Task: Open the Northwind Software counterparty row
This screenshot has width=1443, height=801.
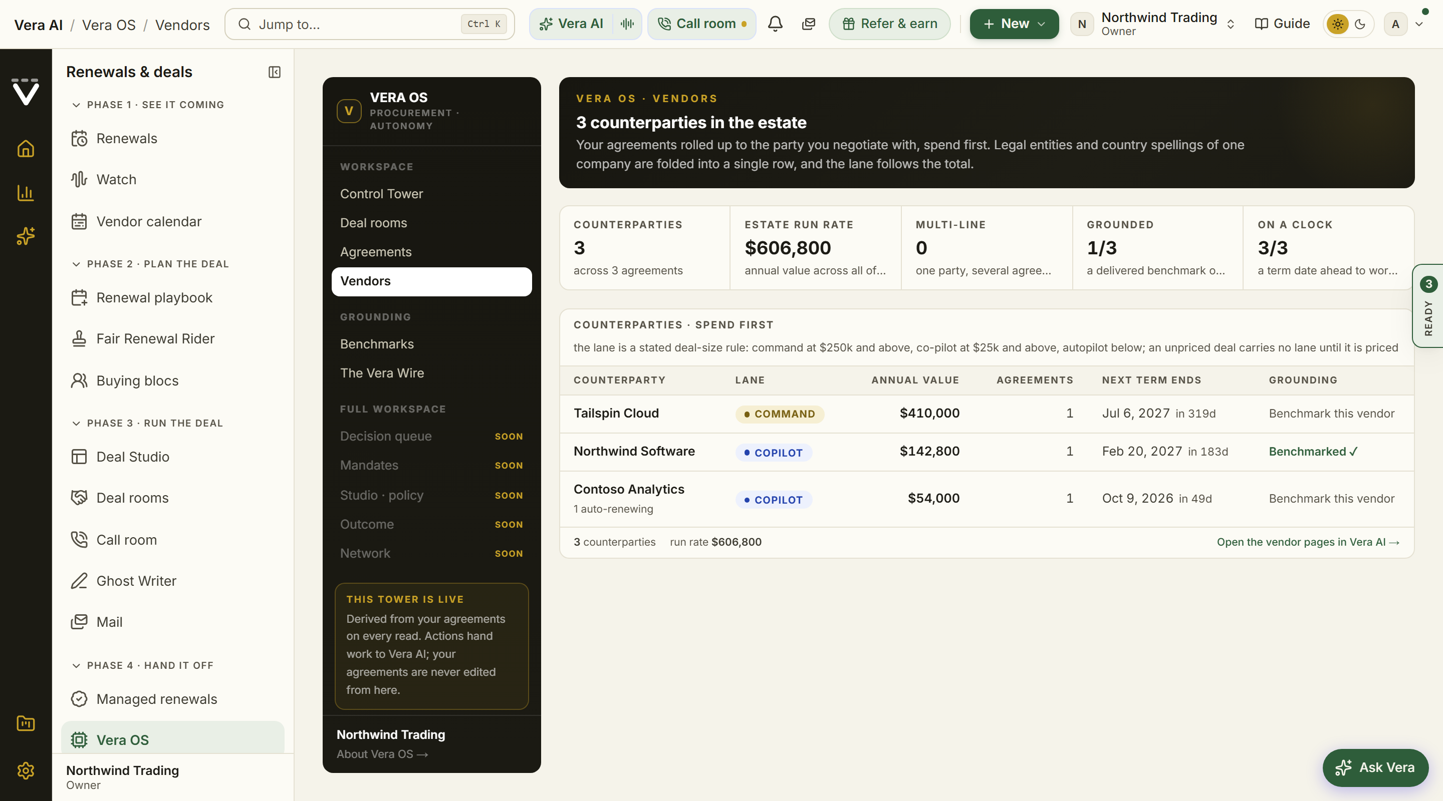Action: (987, 452)
